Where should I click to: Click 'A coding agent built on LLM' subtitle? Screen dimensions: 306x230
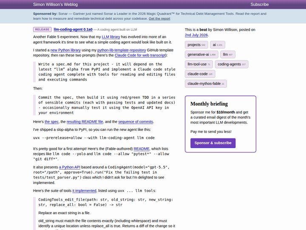point(117,29)
